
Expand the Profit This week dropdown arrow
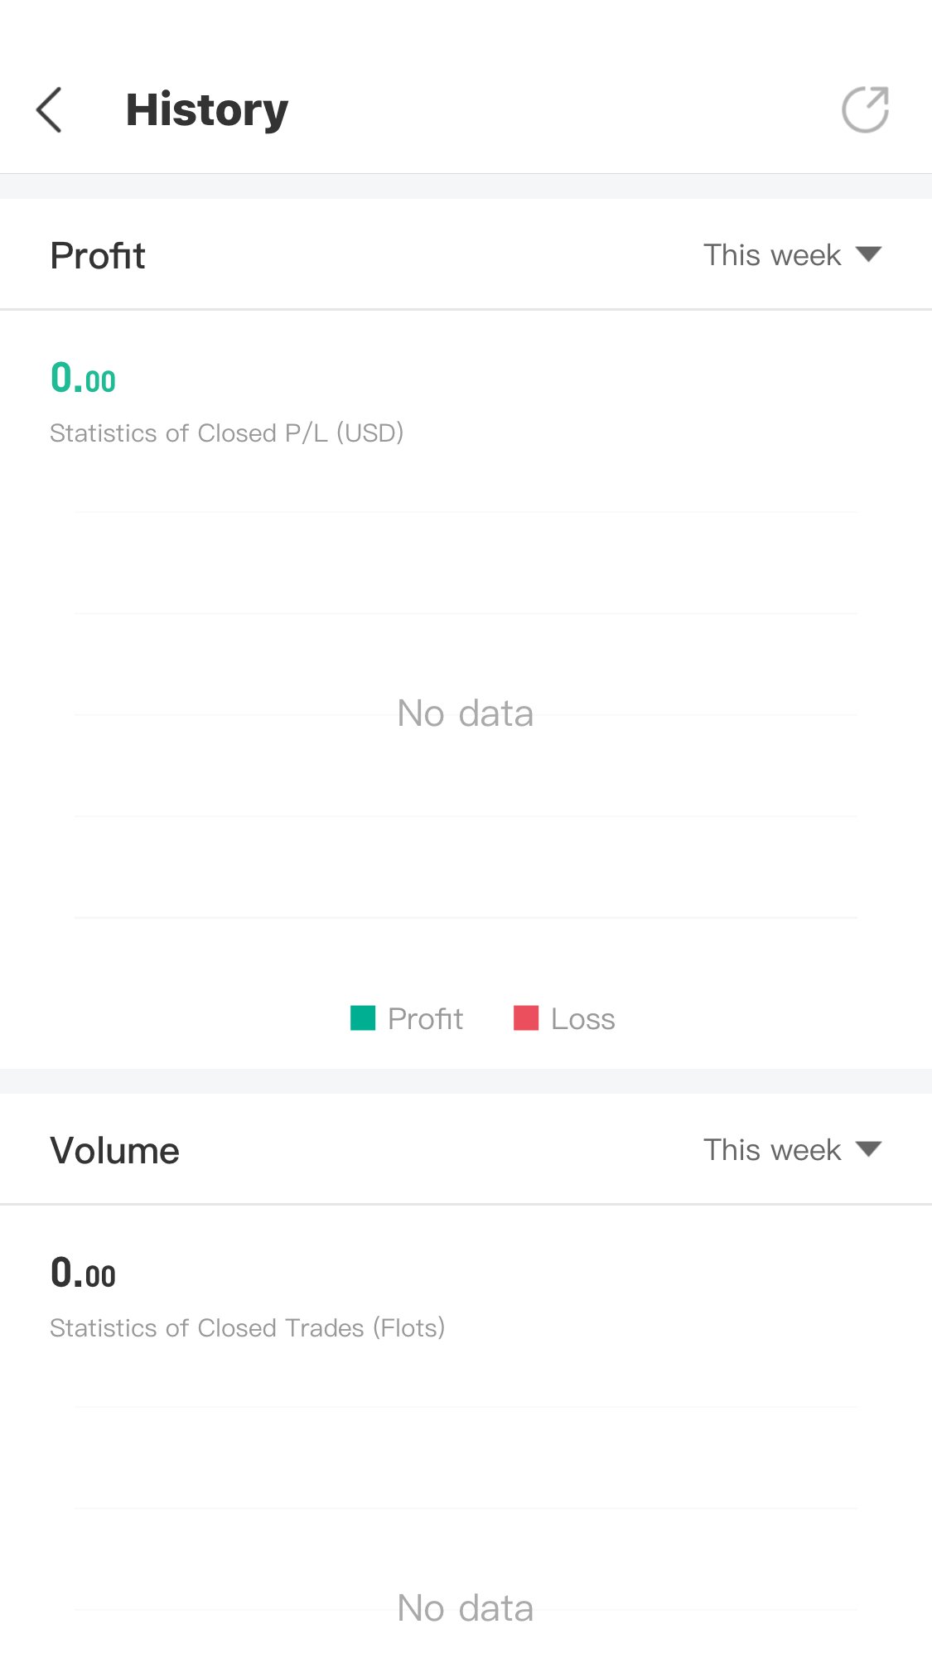868,254
